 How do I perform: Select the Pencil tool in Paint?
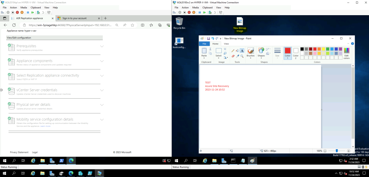[x=233, y=51]
